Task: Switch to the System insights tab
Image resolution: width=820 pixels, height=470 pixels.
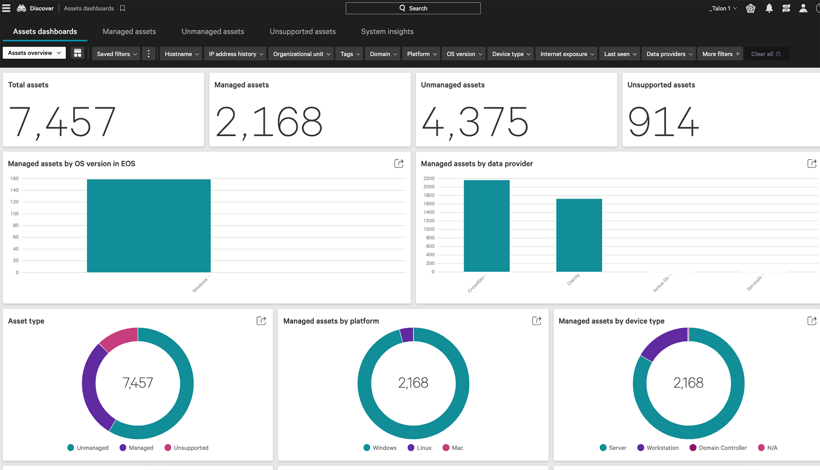Action: [x=387, y=32]
